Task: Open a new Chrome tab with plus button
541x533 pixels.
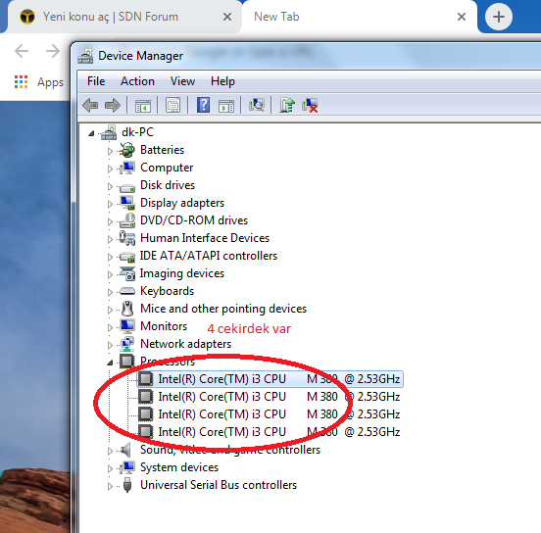Action: pyautogui.click(x=498, y=17)
